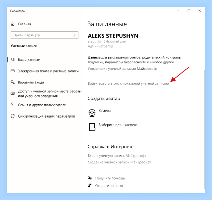The height and width of the screenshot is (200, 212).
Task: Click the webcam icon for Камера
Action: click(92, 113)
